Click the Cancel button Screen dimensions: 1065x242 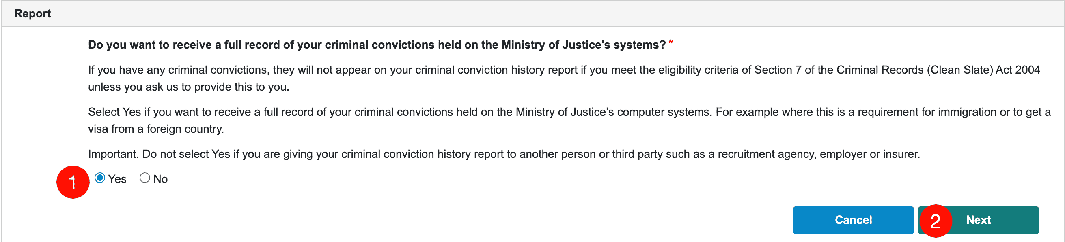[x=853, y=220]
